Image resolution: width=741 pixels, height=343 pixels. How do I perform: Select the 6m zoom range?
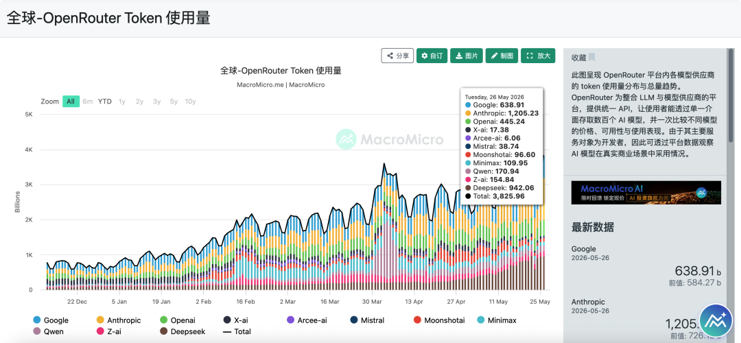click(x=87, y=101)
